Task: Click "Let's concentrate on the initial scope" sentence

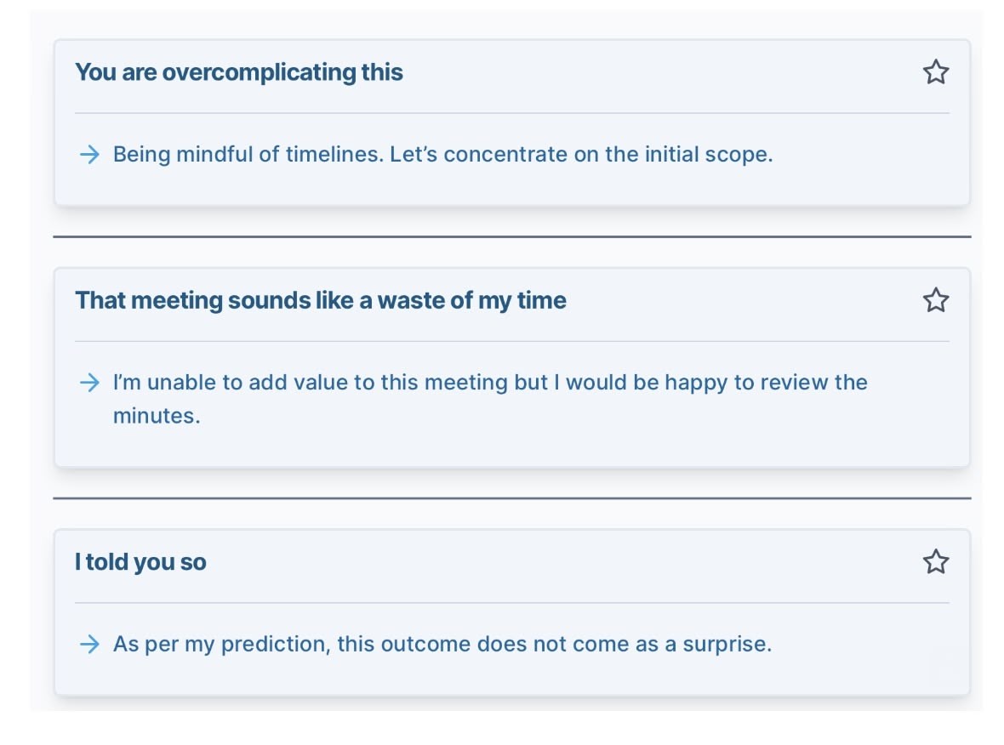Action: tap(581, 155)
